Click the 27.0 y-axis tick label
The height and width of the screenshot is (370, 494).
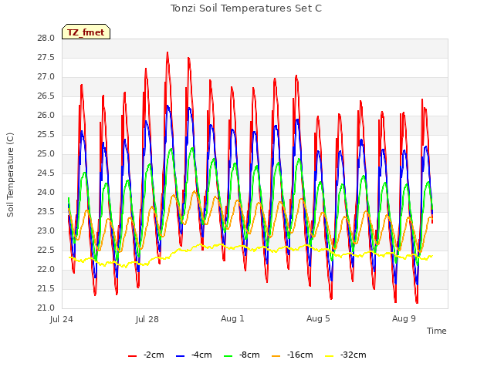click(46, 77)
